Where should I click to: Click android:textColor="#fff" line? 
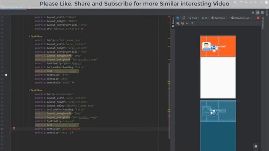point(52,75)
